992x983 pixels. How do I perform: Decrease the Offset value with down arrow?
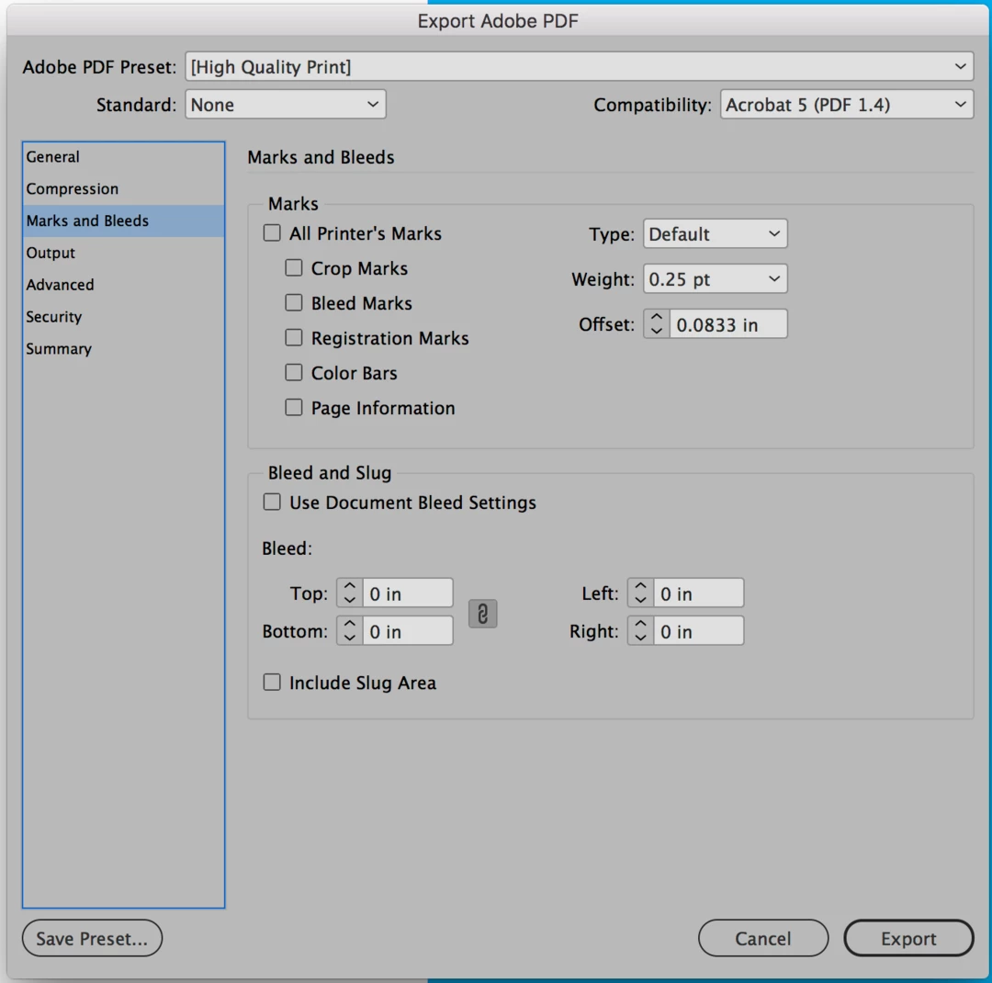657,331
